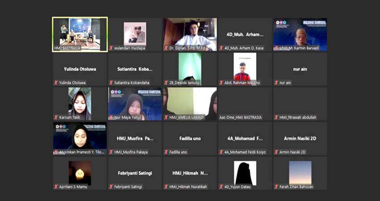Click the 4D_Yuyun Datau silhouette picture

tap(245, 172)
